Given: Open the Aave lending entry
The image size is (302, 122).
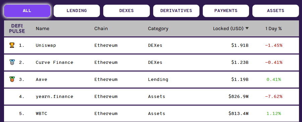Looking at the screenshot, I should (x=151, y=79).
